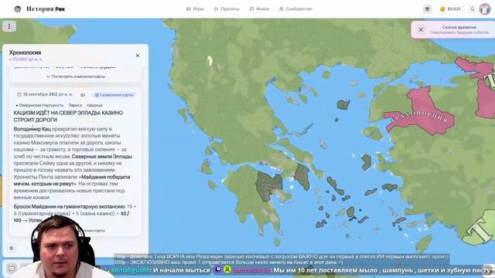This screenshot has width=495, height=278.
Task: Click the pink Траянополия region on map
Action: click(422, 115)
